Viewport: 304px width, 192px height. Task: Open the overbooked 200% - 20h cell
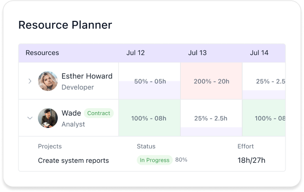211,81
